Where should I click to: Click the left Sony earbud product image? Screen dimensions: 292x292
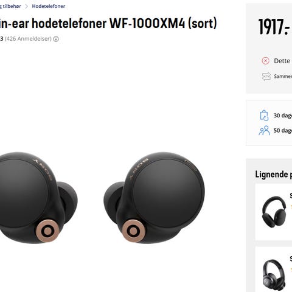pyautogui.click(x=38, y=198)
